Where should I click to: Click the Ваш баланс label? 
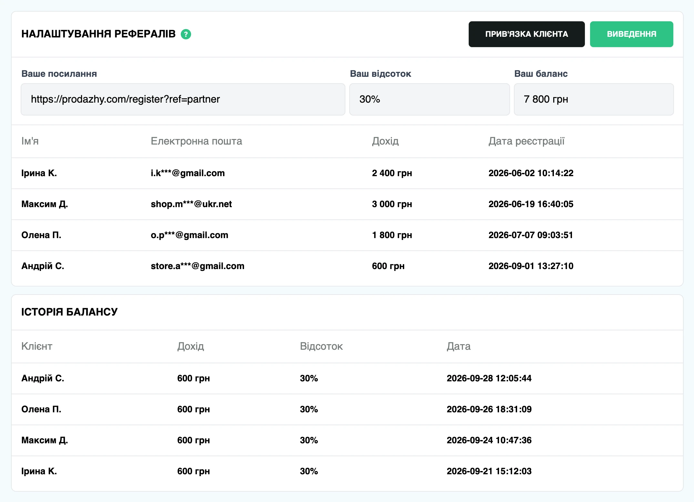pos(541,74)
